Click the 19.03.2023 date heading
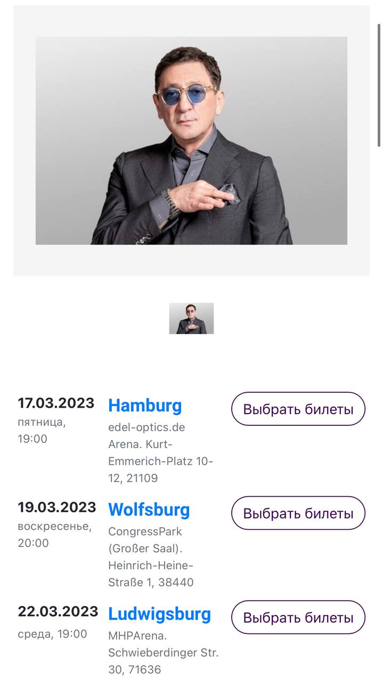Image resolution: width=383 pixels, height=683 pixels. tap(57, 507)
